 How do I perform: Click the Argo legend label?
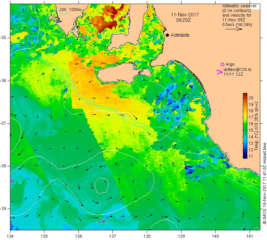[x=230, y=64]
